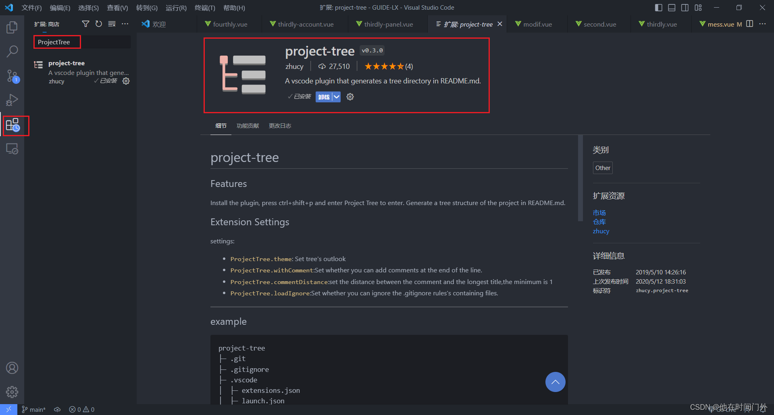Open the 选择(S) menu
The width and height of the screenshot is (774, 415).
(x=88, y=8)
